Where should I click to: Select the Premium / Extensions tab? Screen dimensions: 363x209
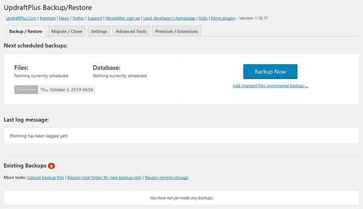click(176, 31)
